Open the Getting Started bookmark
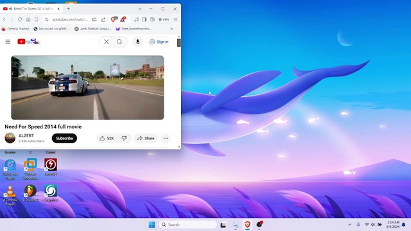Image resolution: width=411 pixels, height=231 pixels. click(x=15, y=29)
